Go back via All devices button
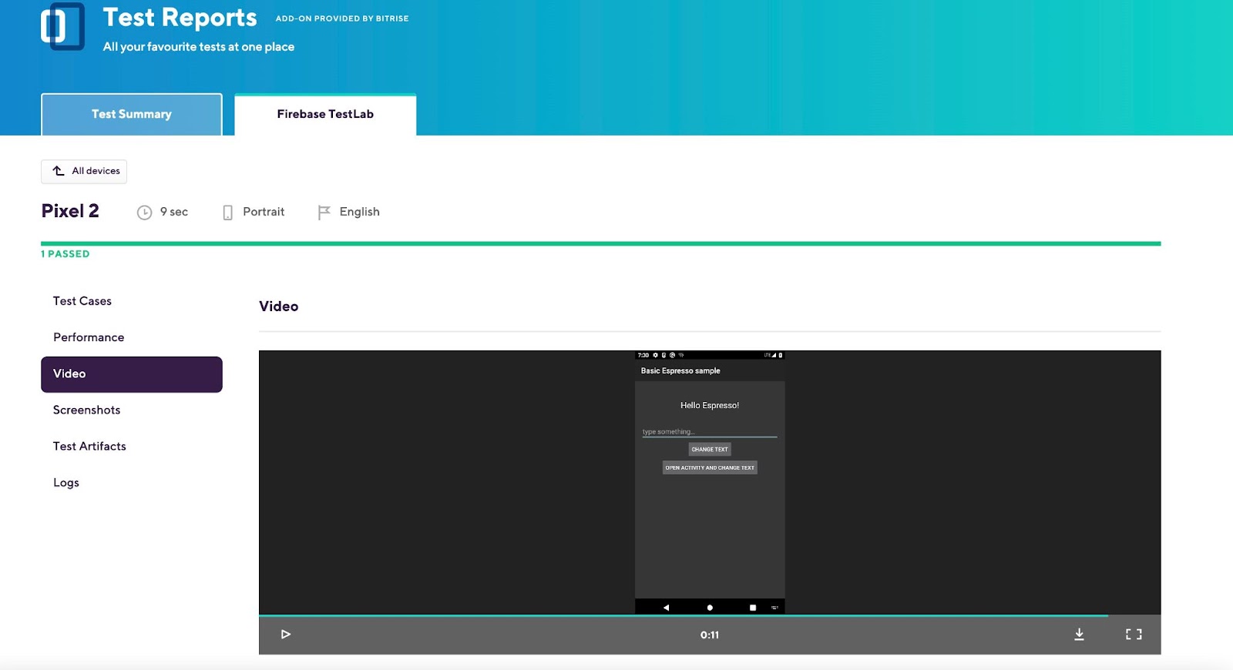 (x=84, y=171)
